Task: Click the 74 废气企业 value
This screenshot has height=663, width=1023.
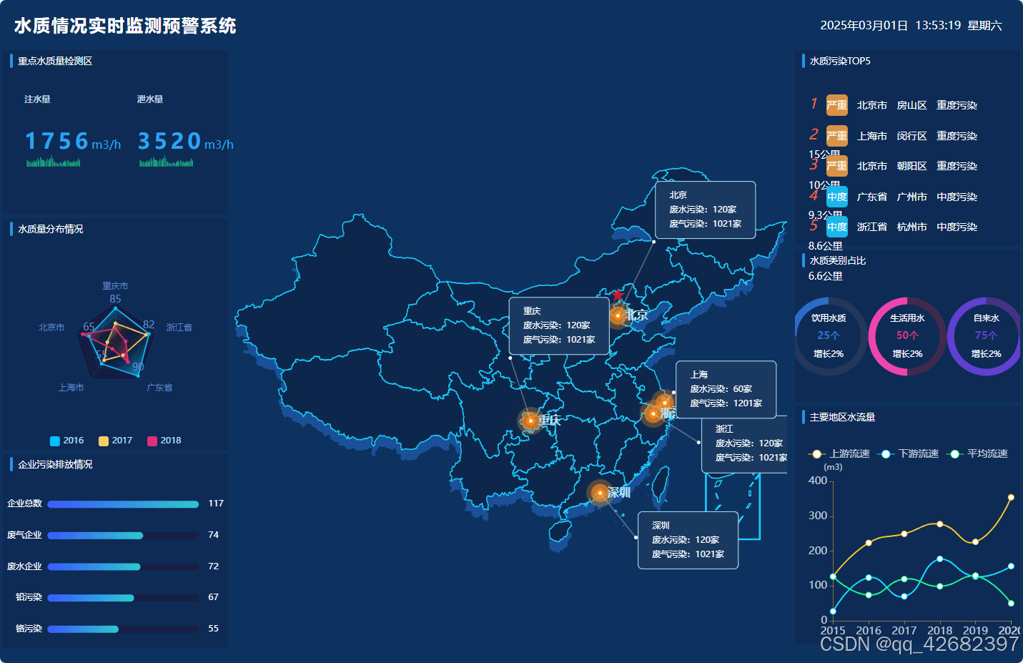Action: pyautogui.click(x=213, y=535)
